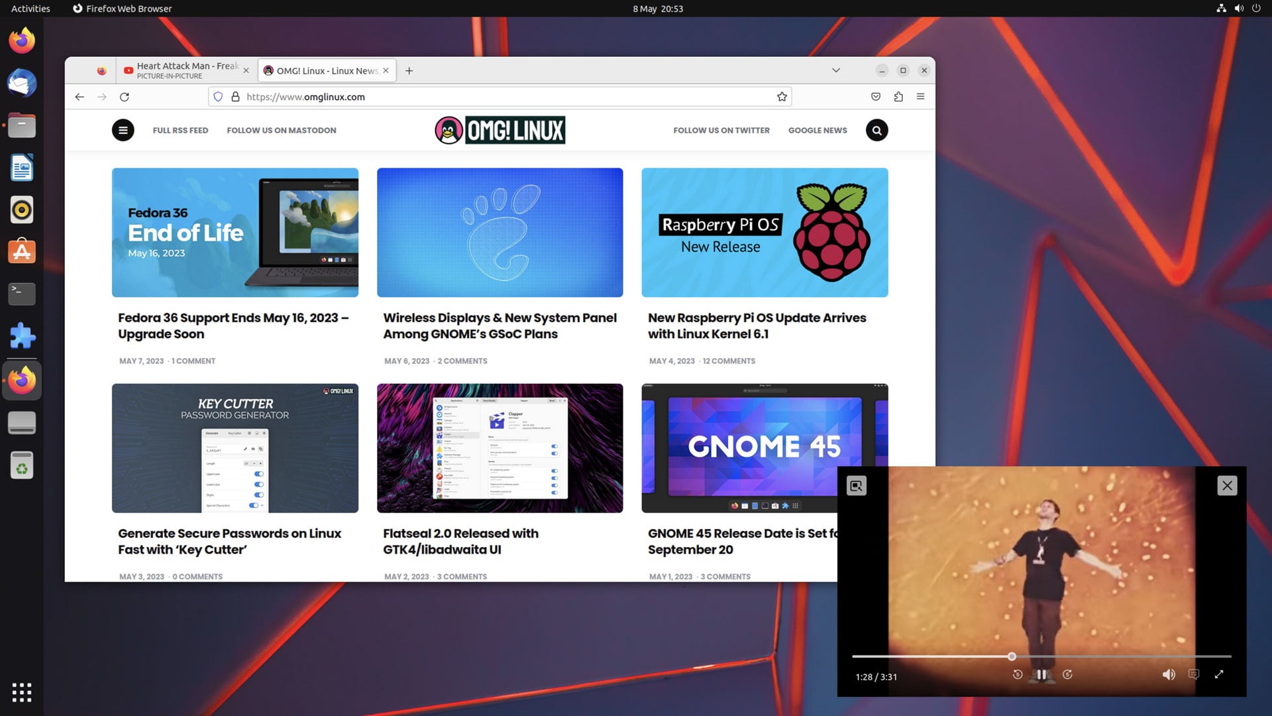This screenshot has height=716, width=1272.
Task: Open the OMG! Linux site search
Action: (x=876, y=130)
